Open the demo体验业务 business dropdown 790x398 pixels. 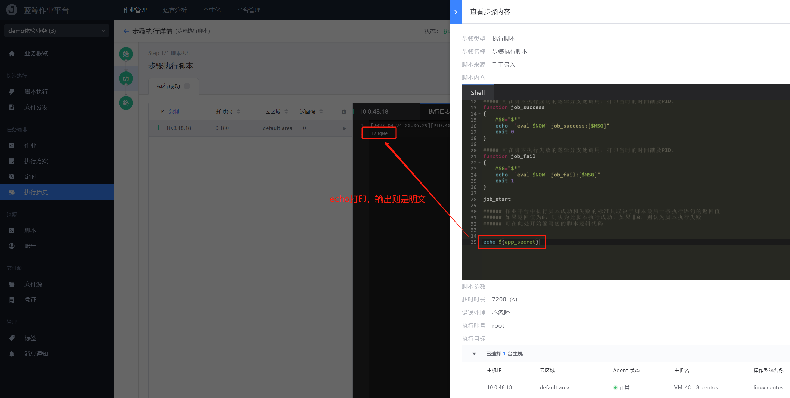pyautogui.click(x=57, y=31)
